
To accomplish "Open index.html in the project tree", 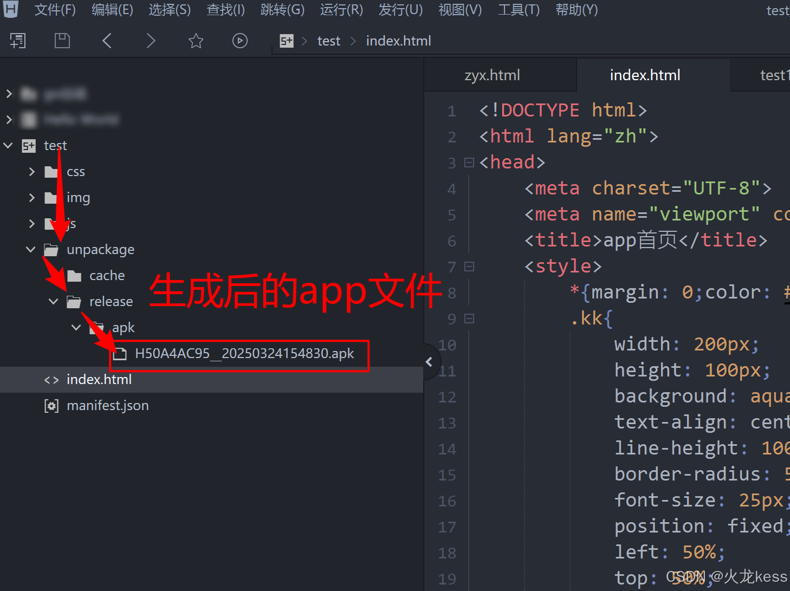I will (x=99, y=380).
